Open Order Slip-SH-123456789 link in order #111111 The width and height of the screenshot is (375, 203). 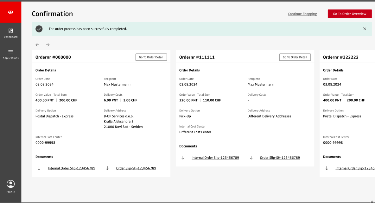click(x=280, y=158)
